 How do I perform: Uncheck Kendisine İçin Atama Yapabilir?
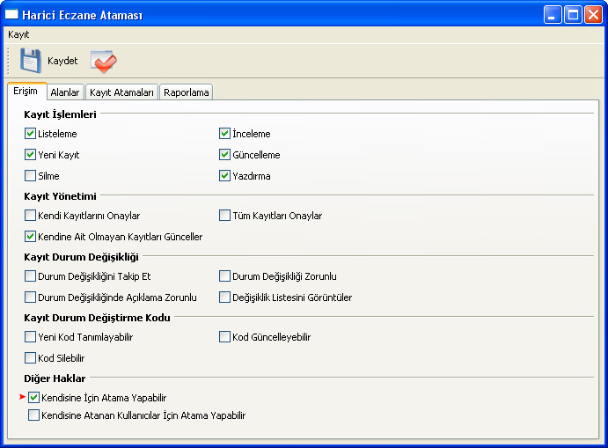pos(34,398)
